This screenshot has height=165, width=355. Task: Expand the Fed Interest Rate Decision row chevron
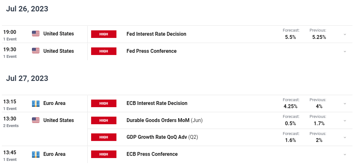345,34
